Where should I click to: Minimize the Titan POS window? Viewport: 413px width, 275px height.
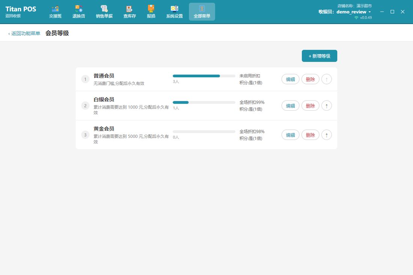382,12
